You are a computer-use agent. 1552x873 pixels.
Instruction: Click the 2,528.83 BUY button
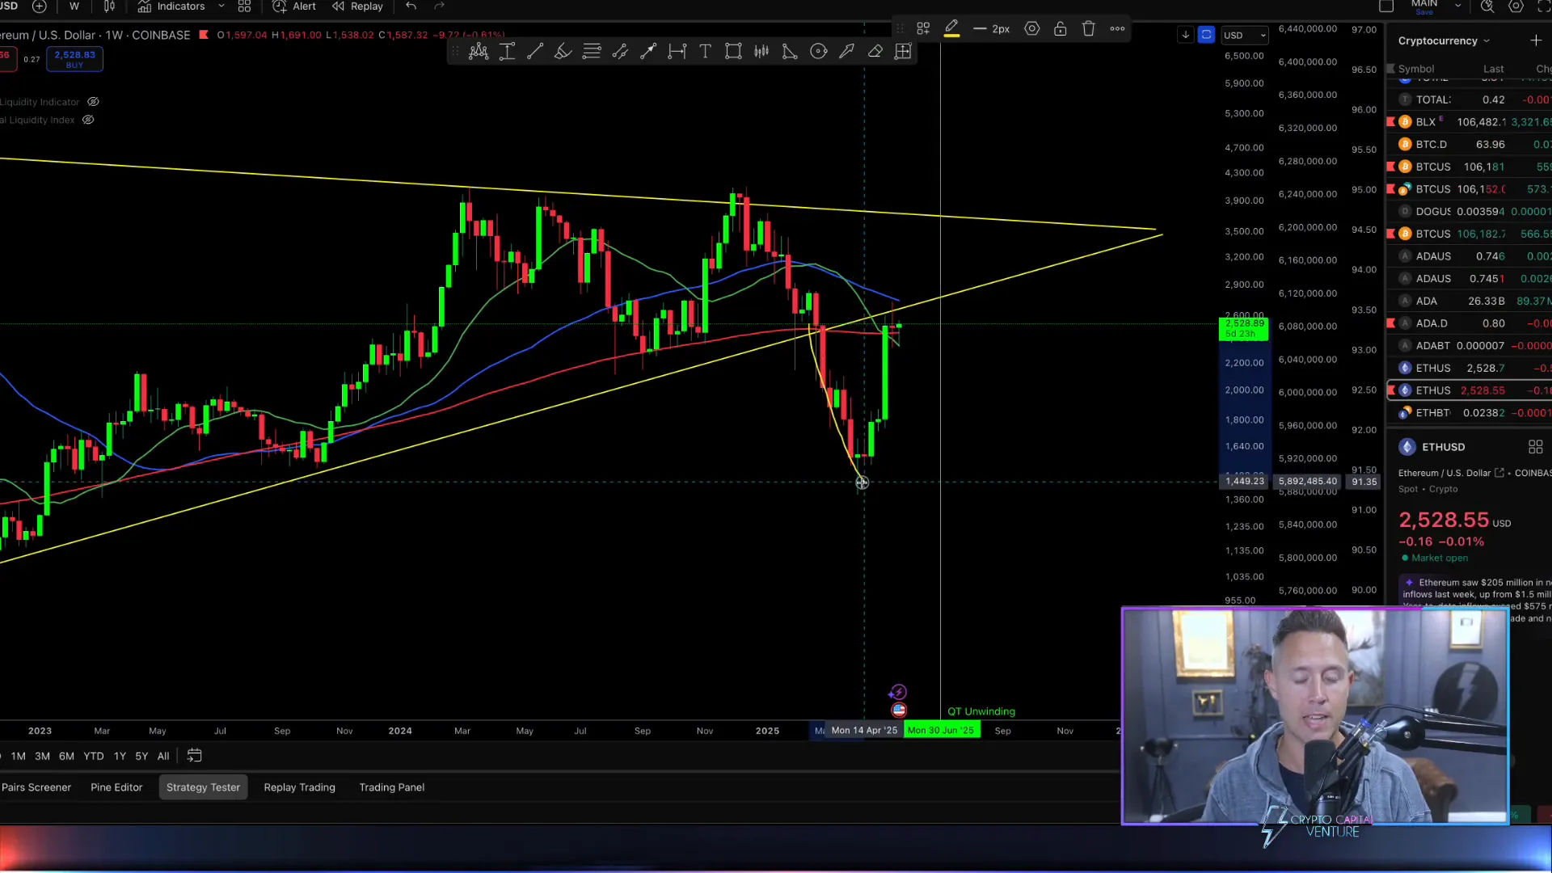click(x=74, y=59)
